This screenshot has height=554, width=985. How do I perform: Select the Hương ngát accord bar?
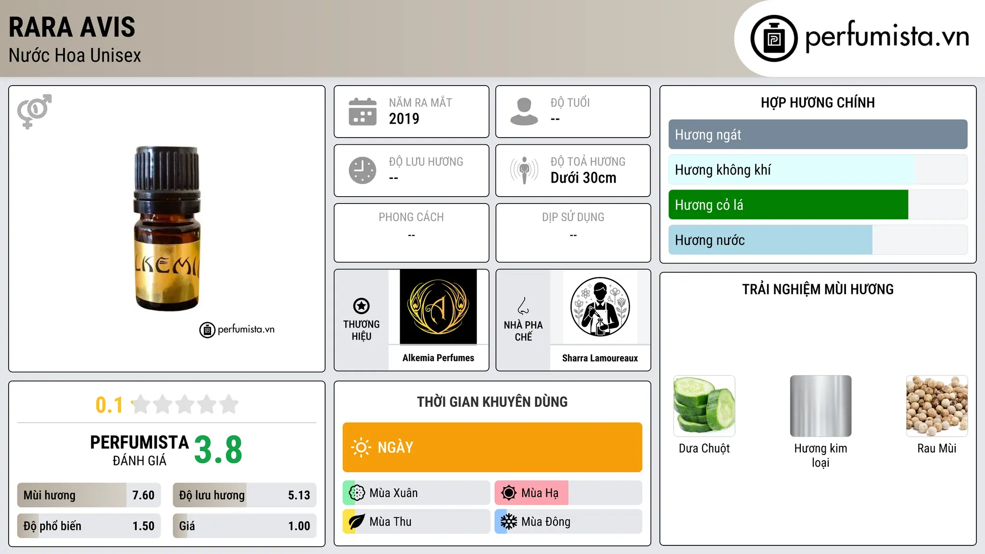click(818, 135)
